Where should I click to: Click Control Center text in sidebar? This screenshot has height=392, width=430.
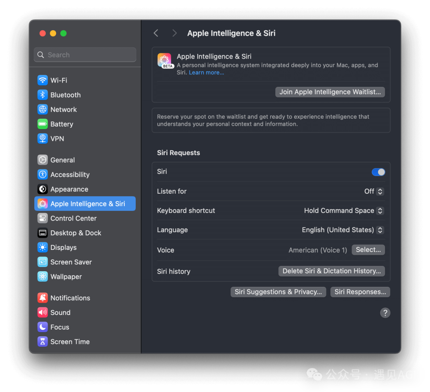tap(74, 218)
